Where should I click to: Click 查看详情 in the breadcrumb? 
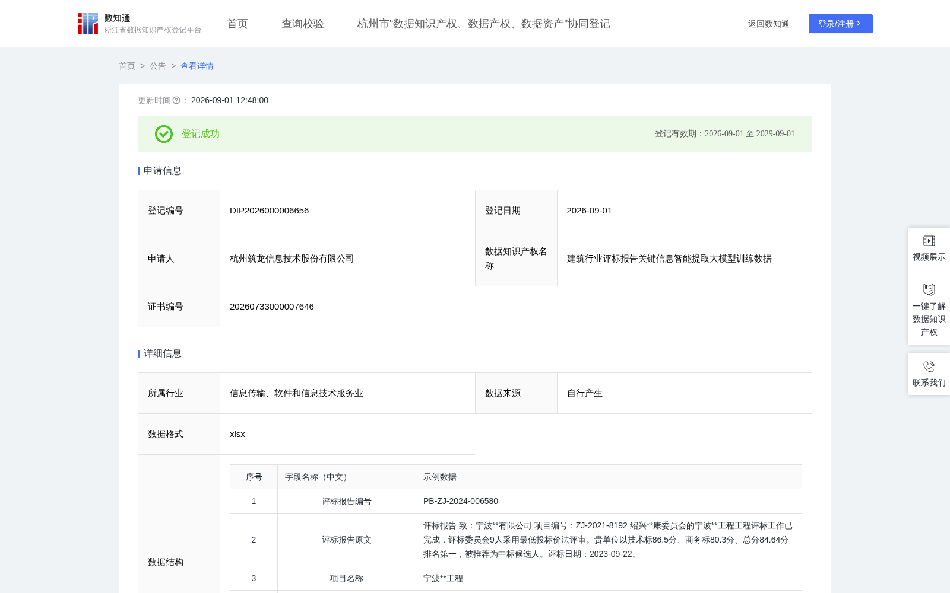[x=197, y=66]
